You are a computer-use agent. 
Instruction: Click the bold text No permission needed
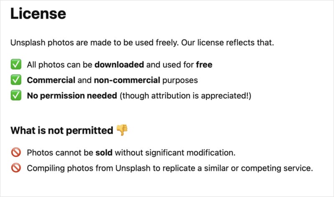pyautogui.click(x=72, y=96)
